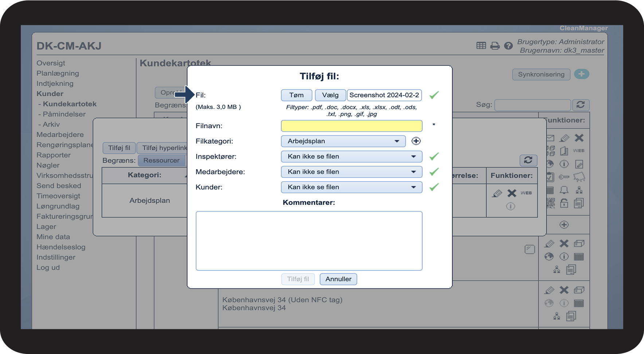Add a new file category with the plus icon
Image resolution: width=644 pixels, height=354 pixels.
tap(416, 141)
